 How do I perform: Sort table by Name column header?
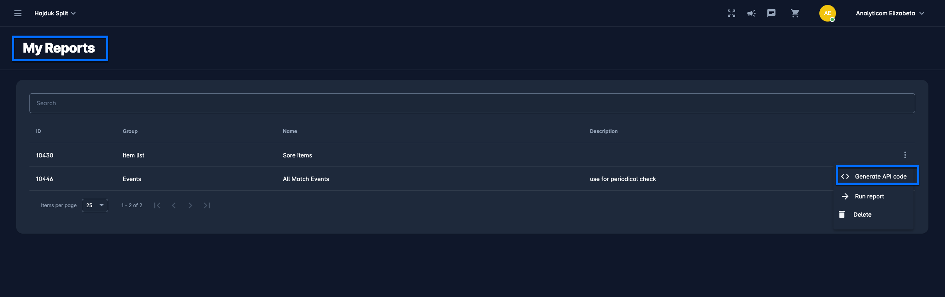(x=290, y=131)
